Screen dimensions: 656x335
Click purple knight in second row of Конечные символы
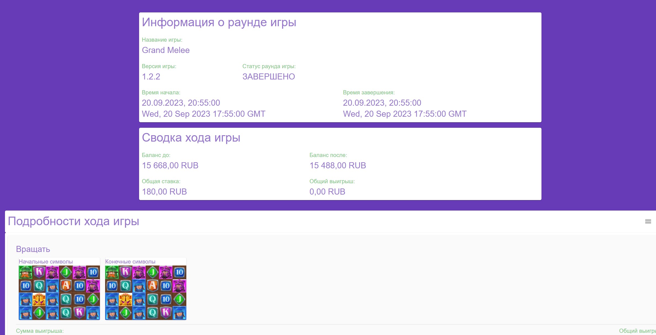click(179, 286)
